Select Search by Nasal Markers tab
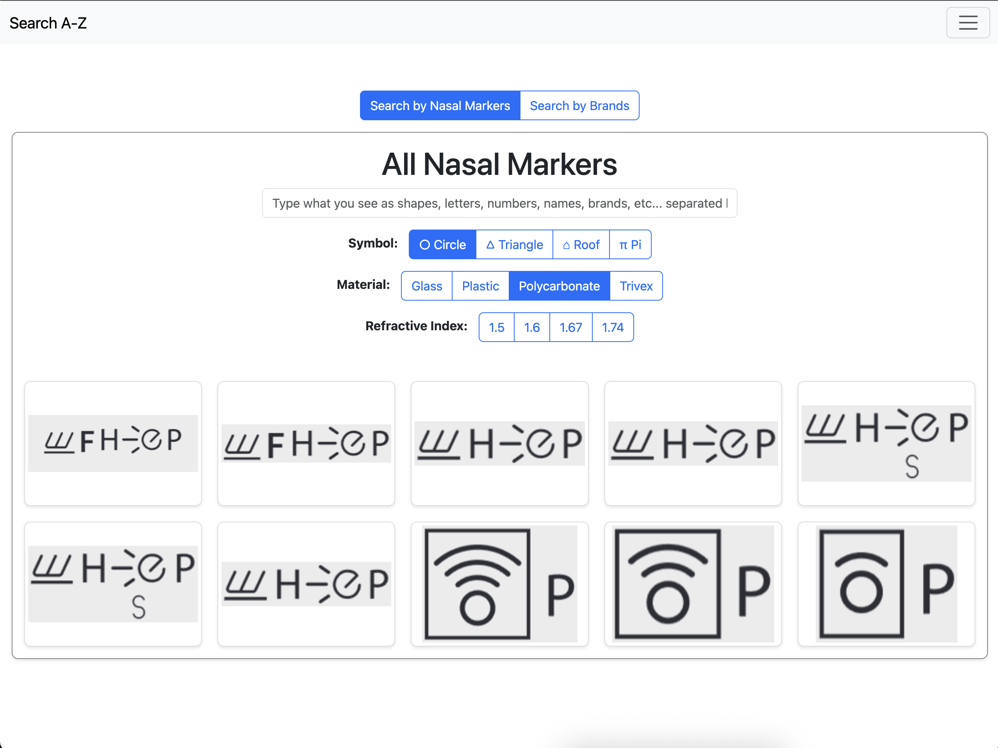 (440, 105)
